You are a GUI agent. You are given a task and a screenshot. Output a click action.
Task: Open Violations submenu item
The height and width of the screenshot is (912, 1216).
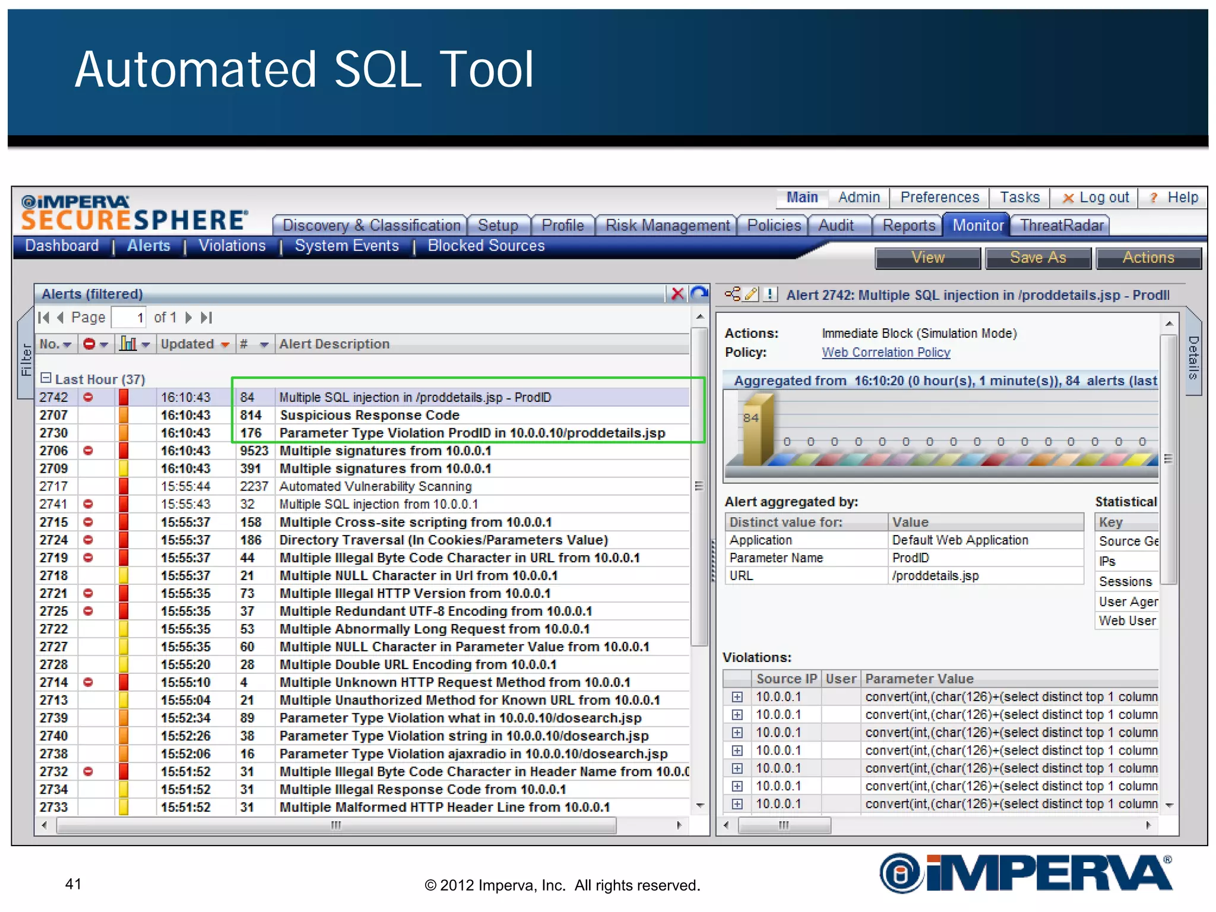232,246
